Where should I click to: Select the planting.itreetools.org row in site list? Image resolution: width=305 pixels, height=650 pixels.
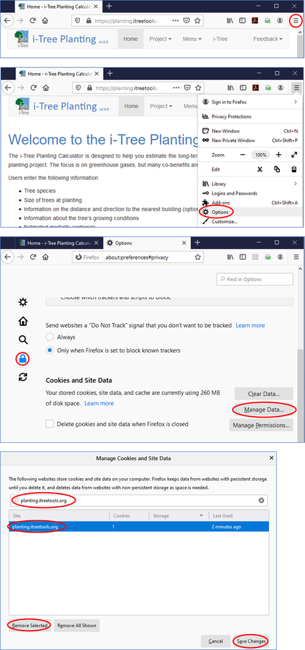pyautogui.click(x=138, y=527)
